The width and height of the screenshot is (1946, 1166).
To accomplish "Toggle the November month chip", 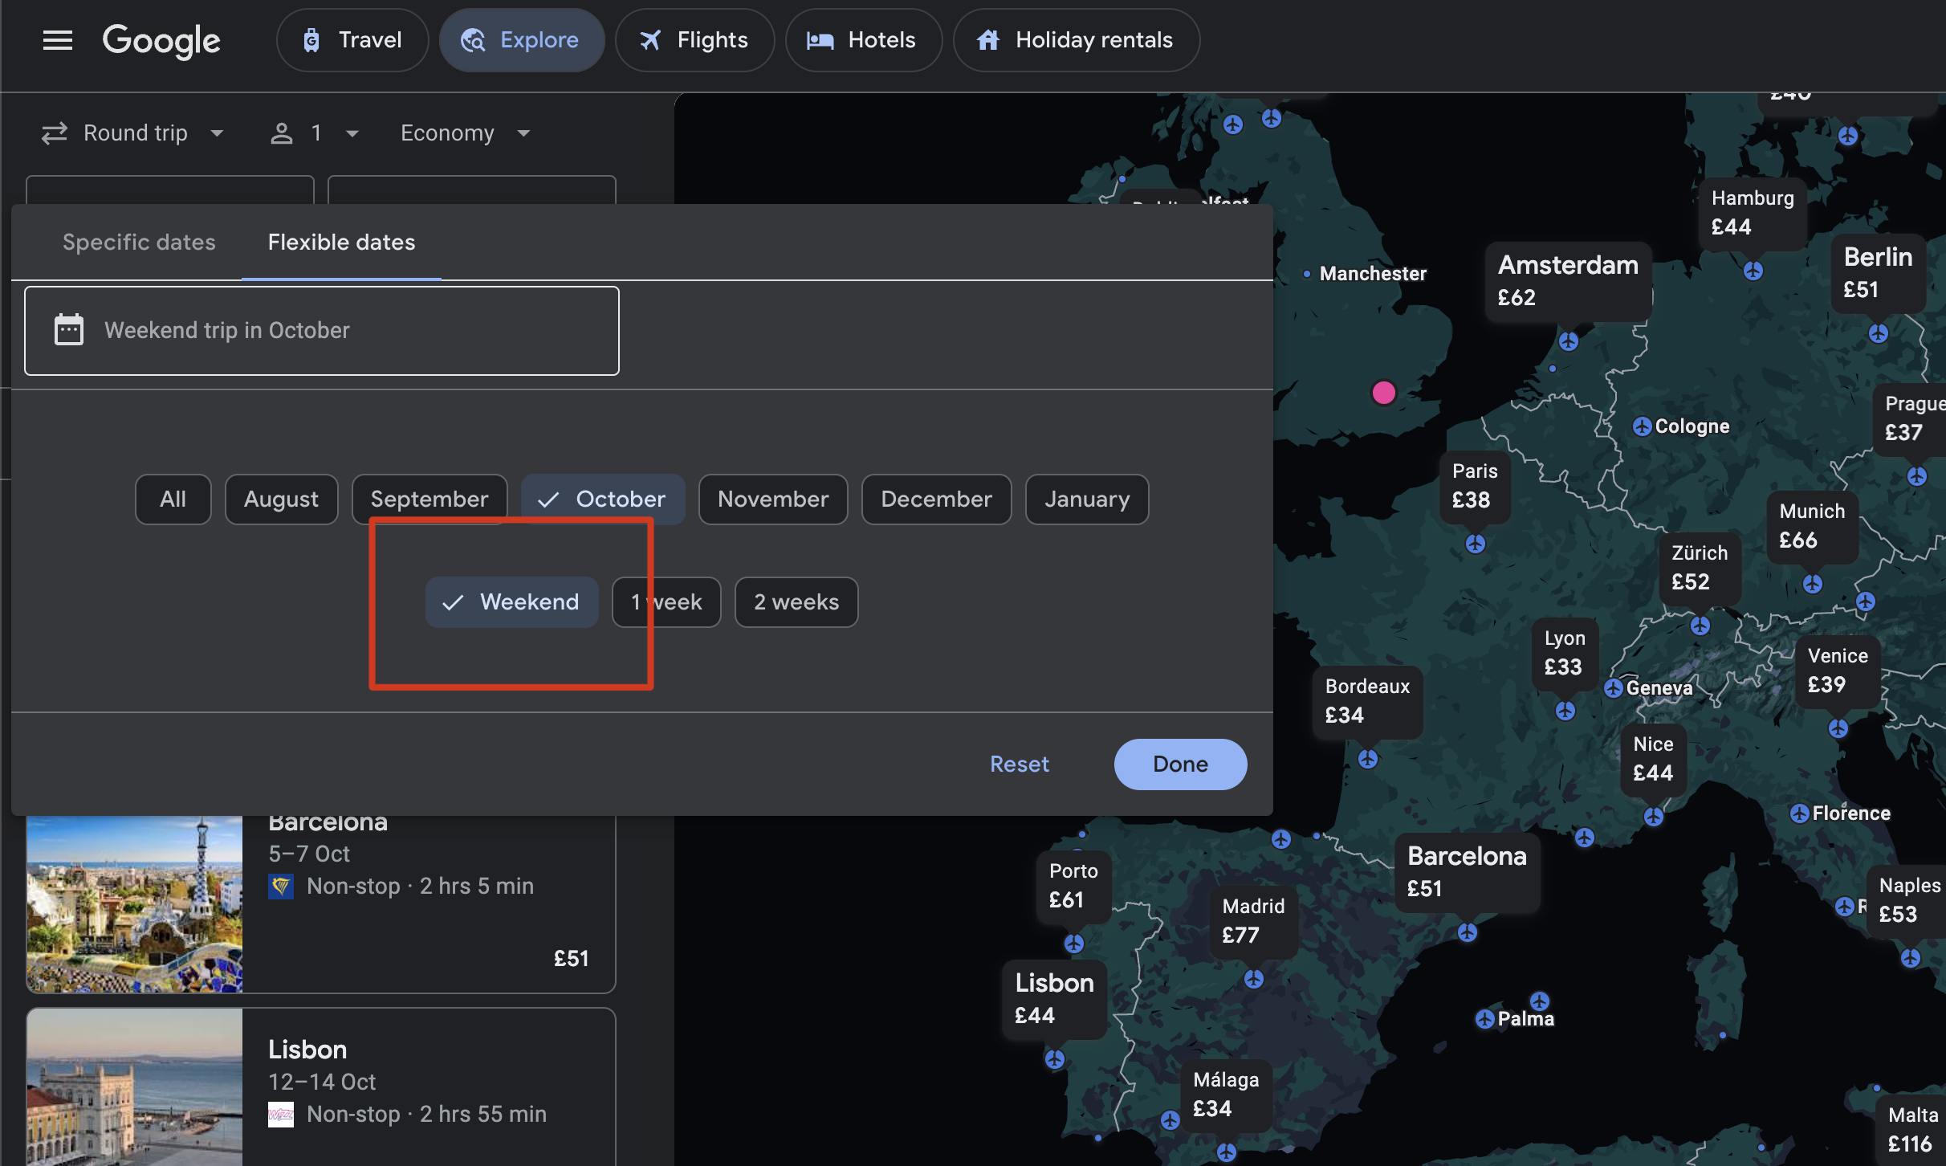I will tap(772, 499).
